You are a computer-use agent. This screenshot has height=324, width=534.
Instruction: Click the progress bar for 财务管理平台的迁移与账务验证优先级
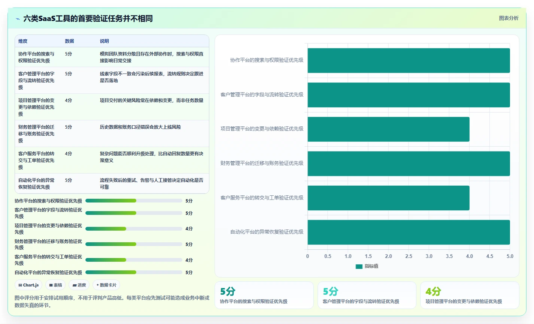134,244
